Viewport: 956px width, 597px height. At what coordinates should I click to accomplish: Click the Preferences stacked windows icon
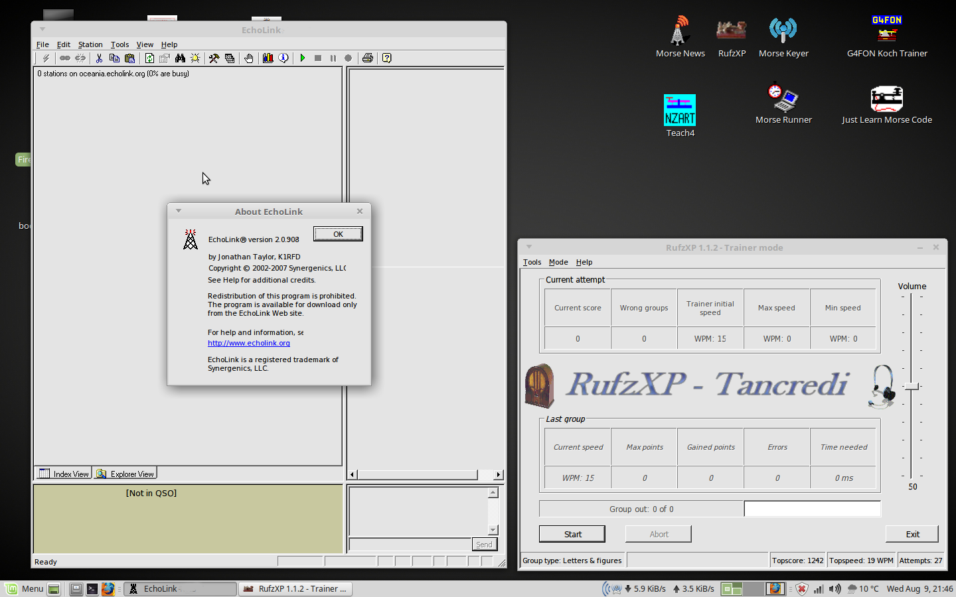coord(230,58)
